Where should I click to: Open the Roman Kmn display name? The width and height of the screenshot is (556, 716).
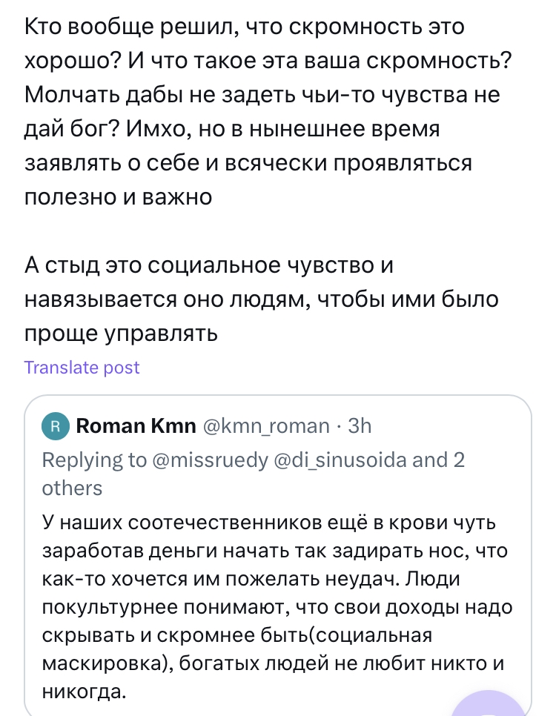136,425
